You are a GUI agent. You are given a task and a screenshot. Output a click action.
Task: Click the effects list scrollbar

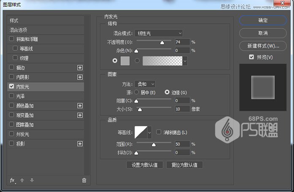pyautogui.click(x=87, y=95)
